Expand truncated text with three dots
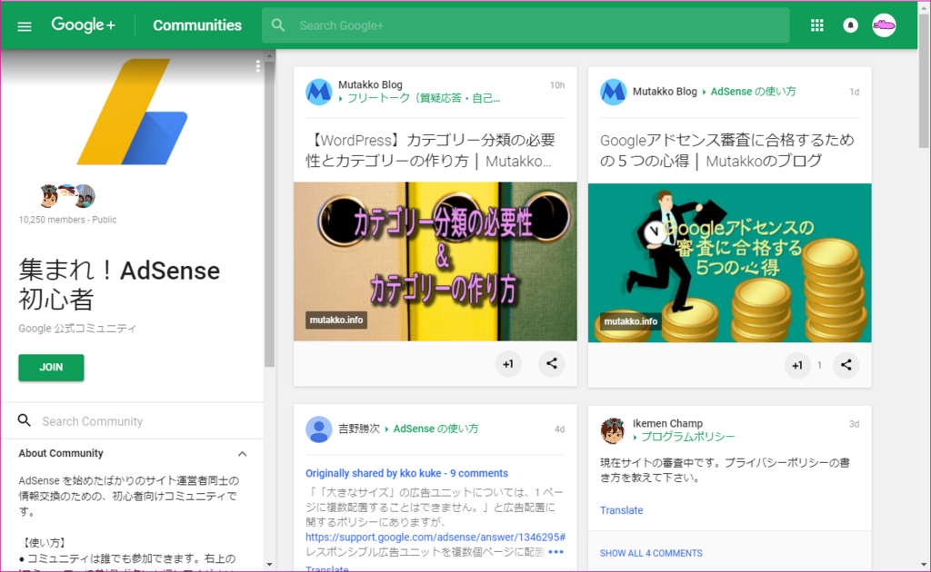Screen dimensions: 931x572 pos(556,552)
